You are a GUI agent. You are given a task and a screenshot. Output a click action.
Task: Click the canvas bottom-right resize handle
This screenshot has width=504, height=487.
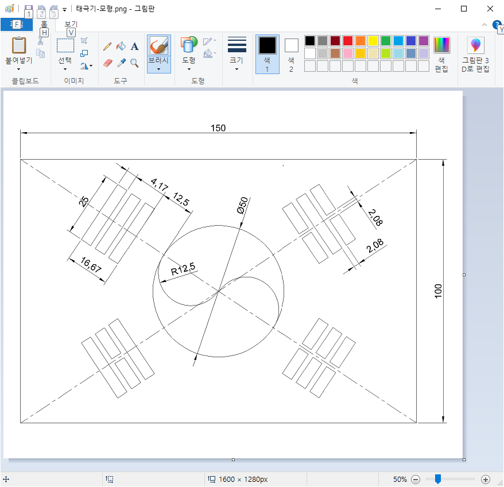coord(464,459)
